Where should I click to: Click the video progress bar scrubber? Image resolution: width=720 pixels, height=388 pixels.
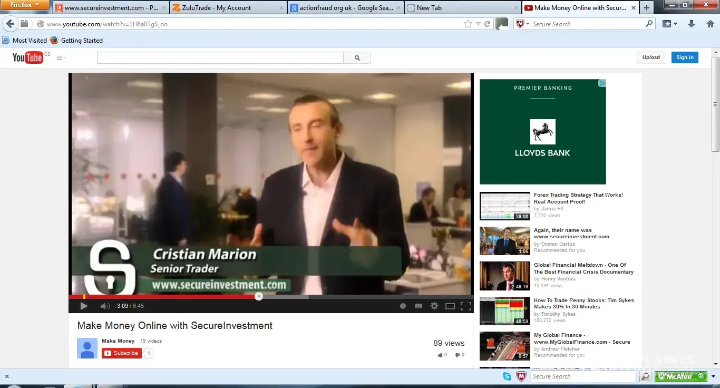coord(259,296)
